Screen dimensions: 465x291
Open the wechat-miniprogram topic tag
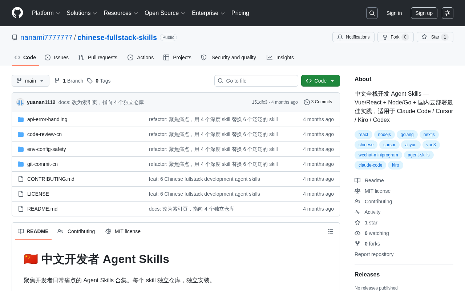click(378, 155)
